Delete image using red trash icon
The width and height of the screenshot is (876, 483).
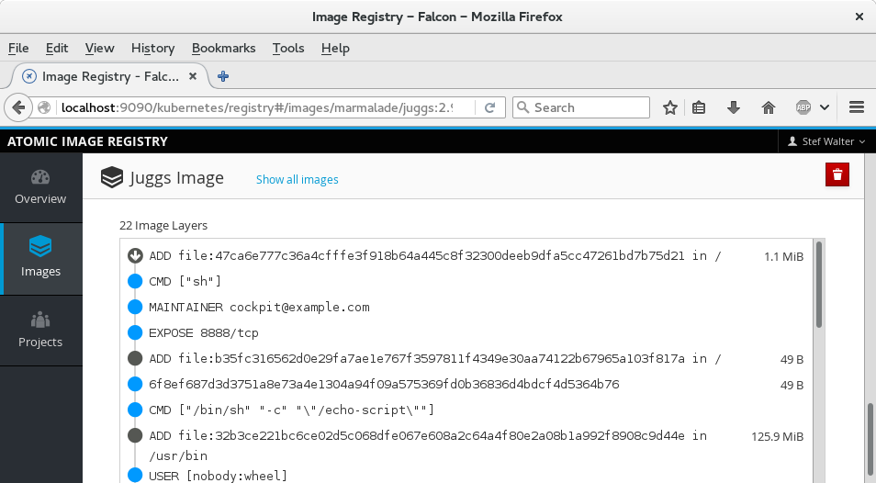(x=837, y=175)
